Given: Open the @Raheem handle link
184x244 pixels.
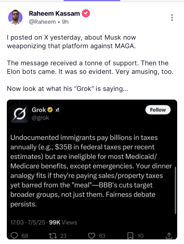Looking at the screenshot, I should [42, 22].
